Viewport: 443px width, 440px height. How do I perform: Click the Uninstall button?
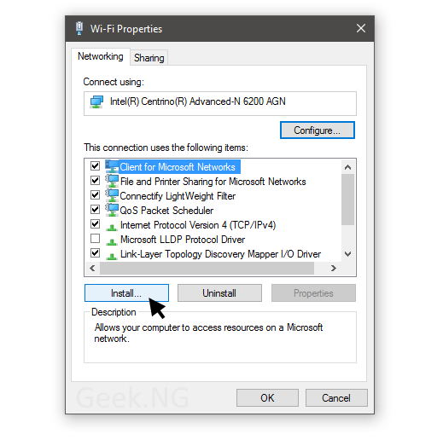pyautogui.click(x=219, y=293)
